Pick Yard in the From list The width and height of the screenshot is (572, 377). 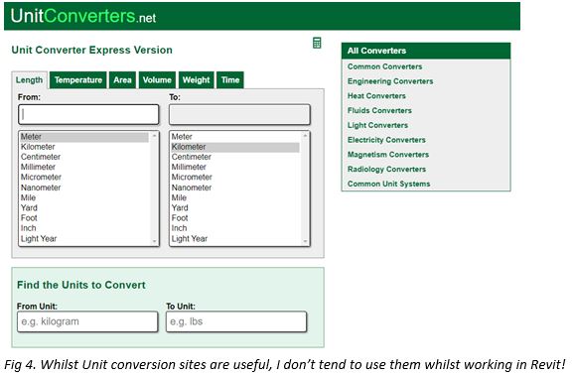click(x=84, y=207)
